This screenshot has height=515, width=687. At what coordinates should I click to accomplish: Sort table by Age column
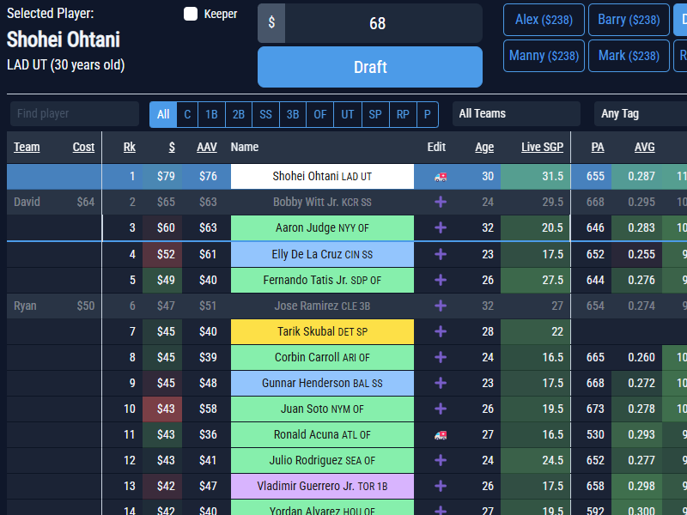click(x=484, y=147)
